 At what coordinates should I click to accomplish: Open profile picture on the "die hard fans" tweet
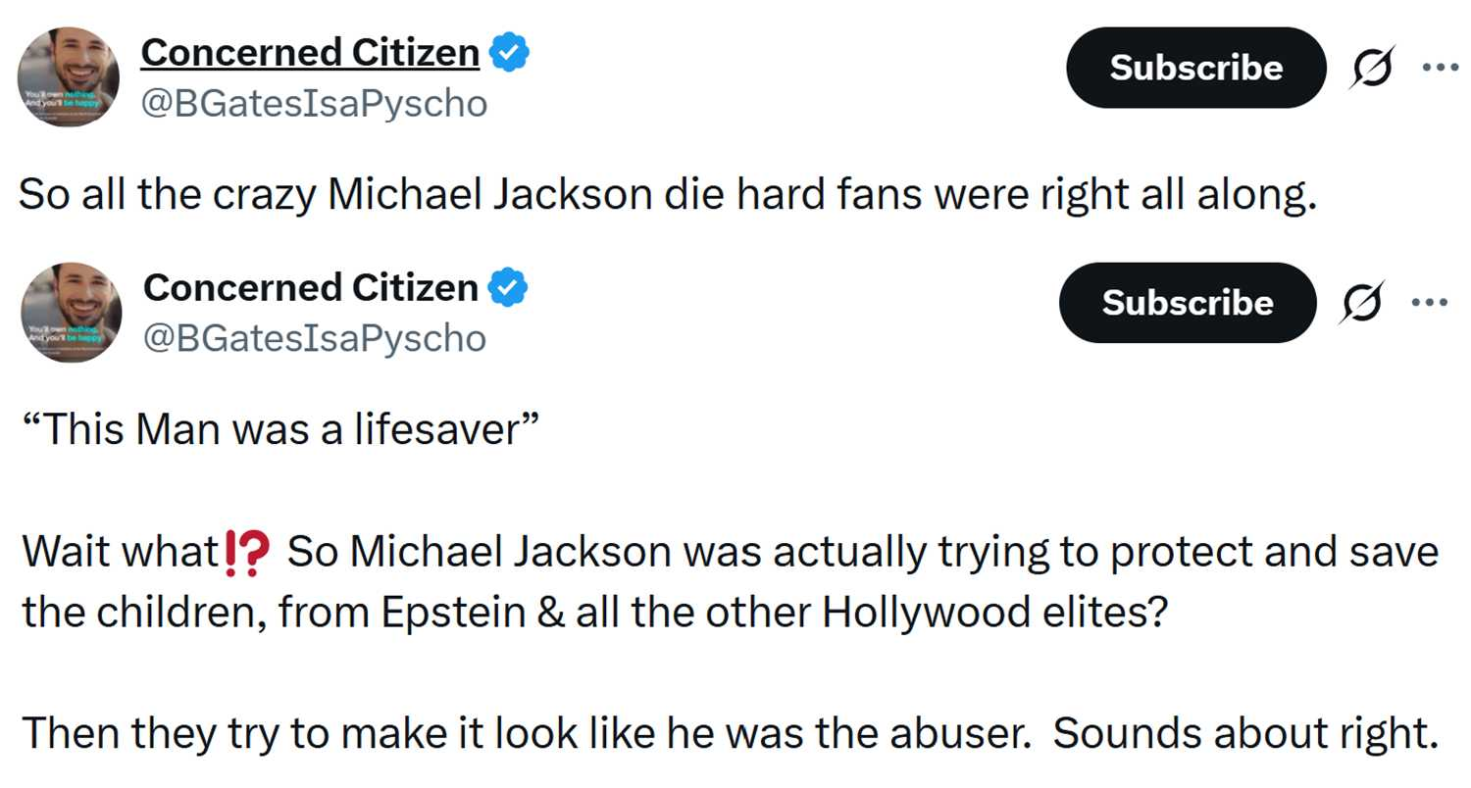click(x=69, y=77)
